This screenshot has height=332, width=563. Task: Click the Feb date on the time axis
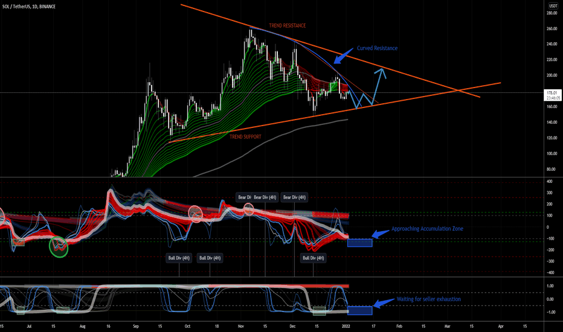399,326
